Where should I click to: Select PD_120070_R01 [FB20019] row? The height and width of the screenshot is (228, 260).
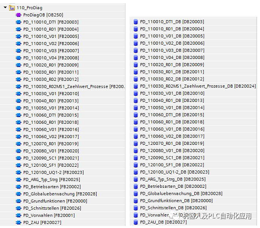(51, 144)
